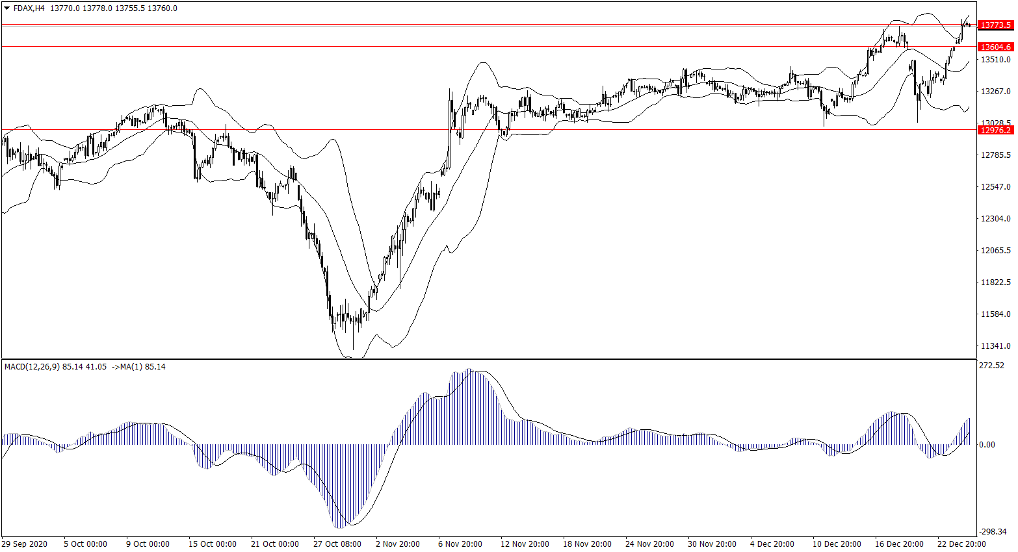Click the 13510.0 value on price scale
The height and width of the screenshot is (552, 1018).
[995, 60]
